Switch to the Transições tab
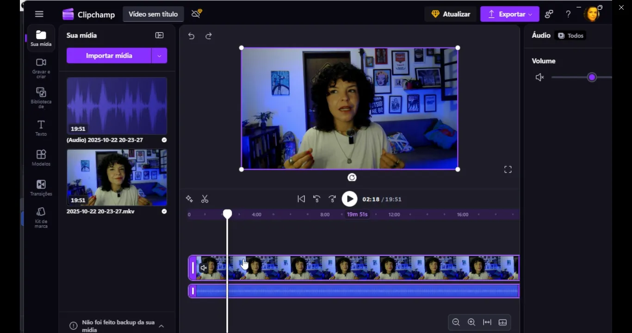The image size is (632, 333). (x=41, y=188)
